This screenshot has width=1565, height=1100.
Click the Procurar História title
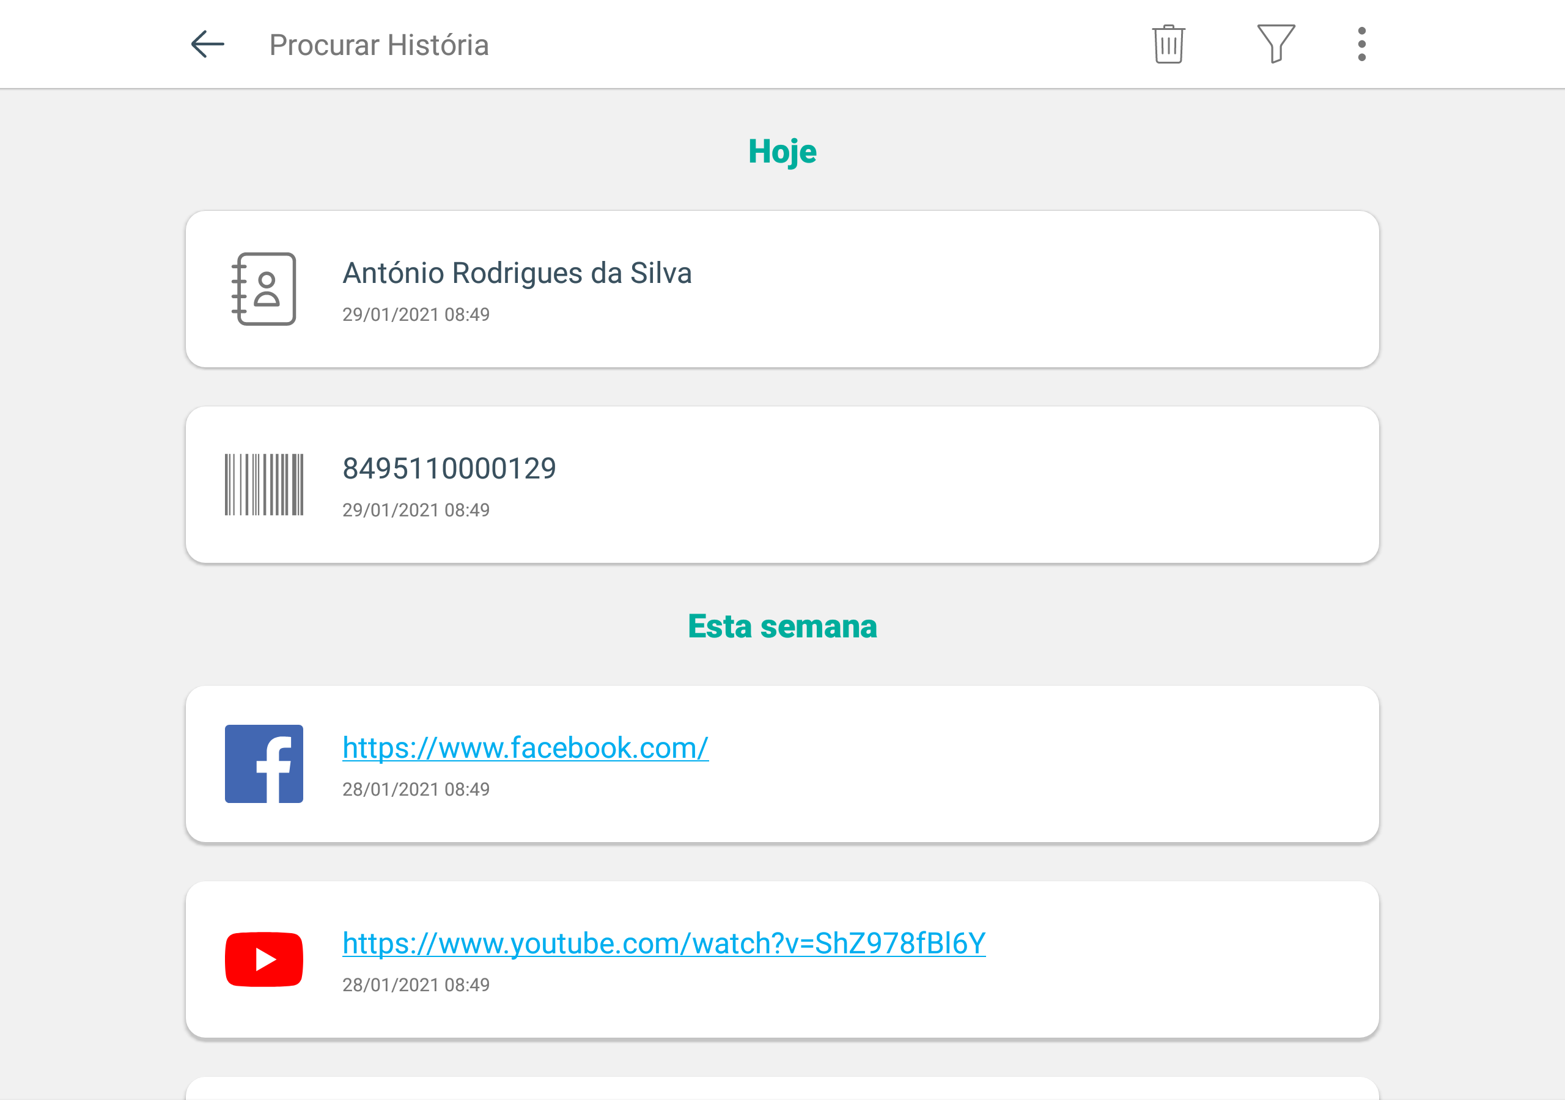tap(379, 45)
